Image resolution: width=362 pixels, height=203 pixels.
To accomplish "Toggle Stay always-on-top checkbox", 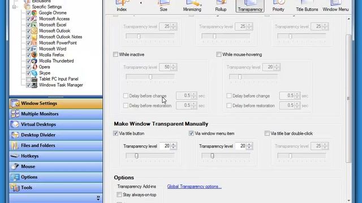I will (119, 195).
